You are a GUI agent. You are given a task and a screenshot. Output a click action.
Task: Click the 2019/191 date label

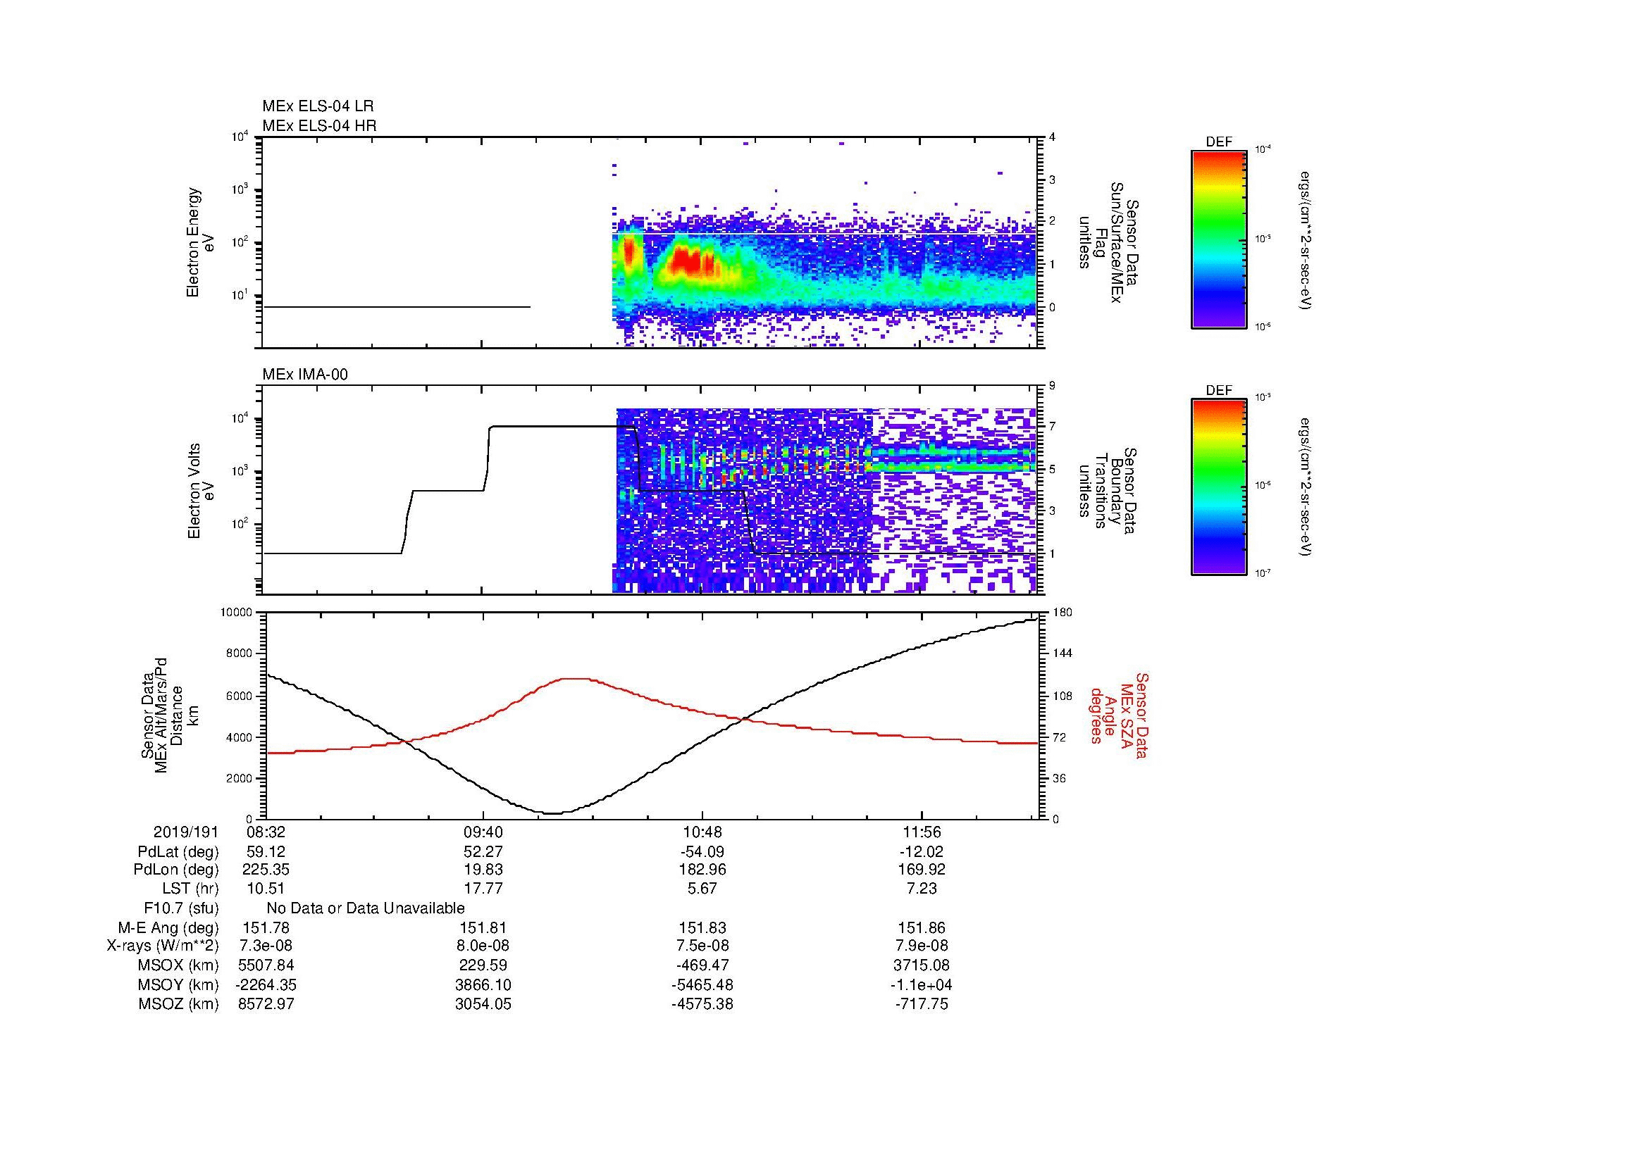pyautogui.click(x=186, y=832)
